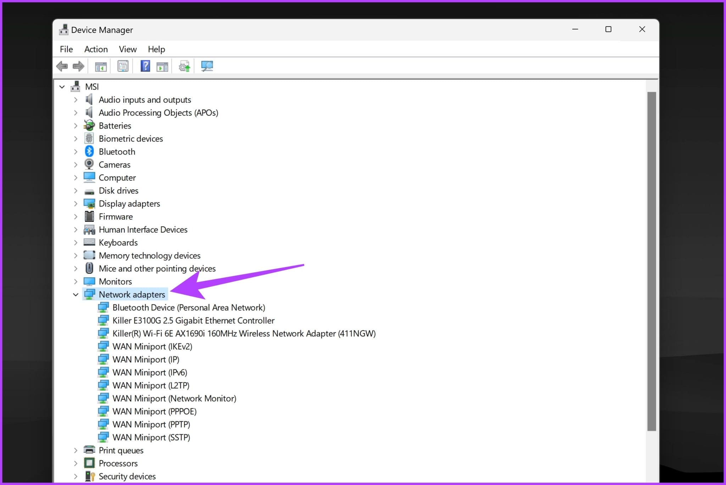Click Show/Hide Console Tree toolbar icon
The image size is (726, 485).
click(x=101, y=66)
